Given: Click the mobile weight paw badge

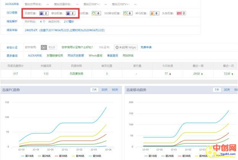Looking at the screenshot, I should pyautogui.click(x=70, y=13).
